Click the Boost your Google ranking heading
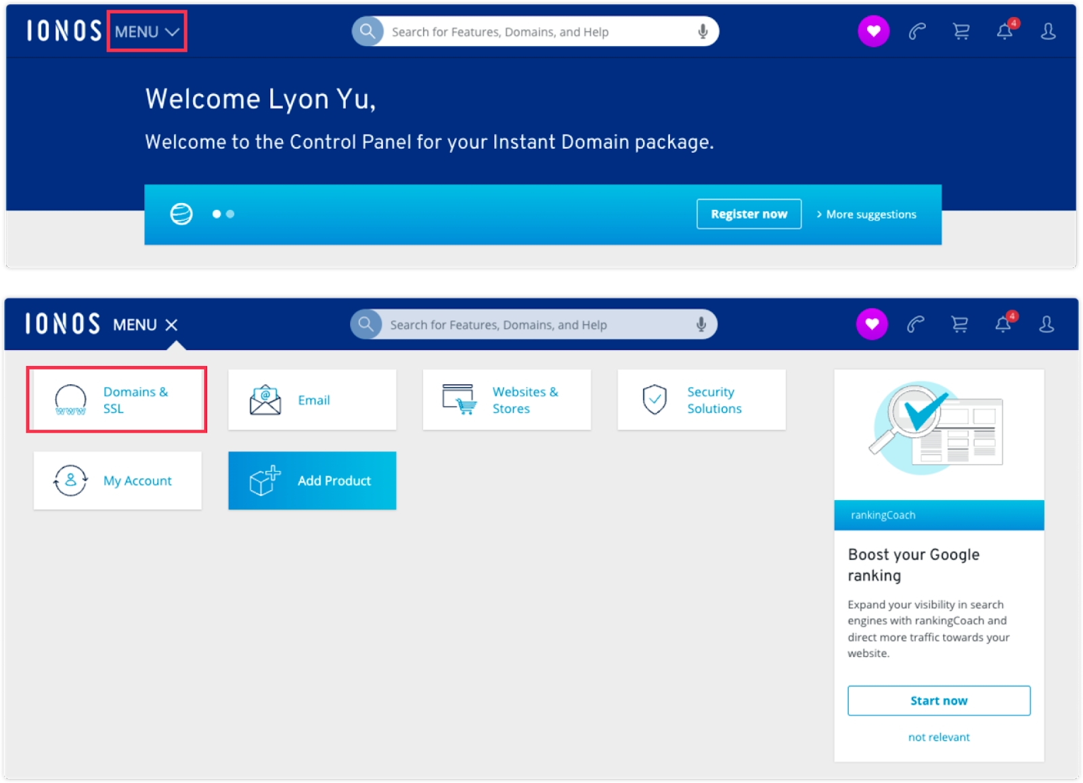The height and width of the screenshot is (783, 1083). [914, 565]
